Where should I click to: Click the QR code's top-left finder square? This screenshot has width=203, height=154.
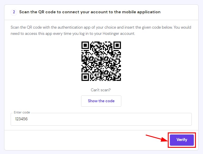tap(86, 46)
